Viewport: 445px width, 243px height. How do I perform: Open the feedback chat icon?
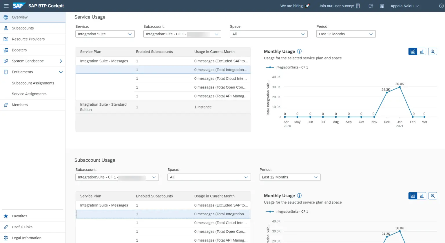[371, 6]
